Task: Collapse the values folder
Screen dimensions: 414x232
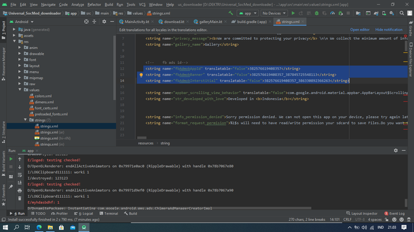Action: (x=20, y=90)
